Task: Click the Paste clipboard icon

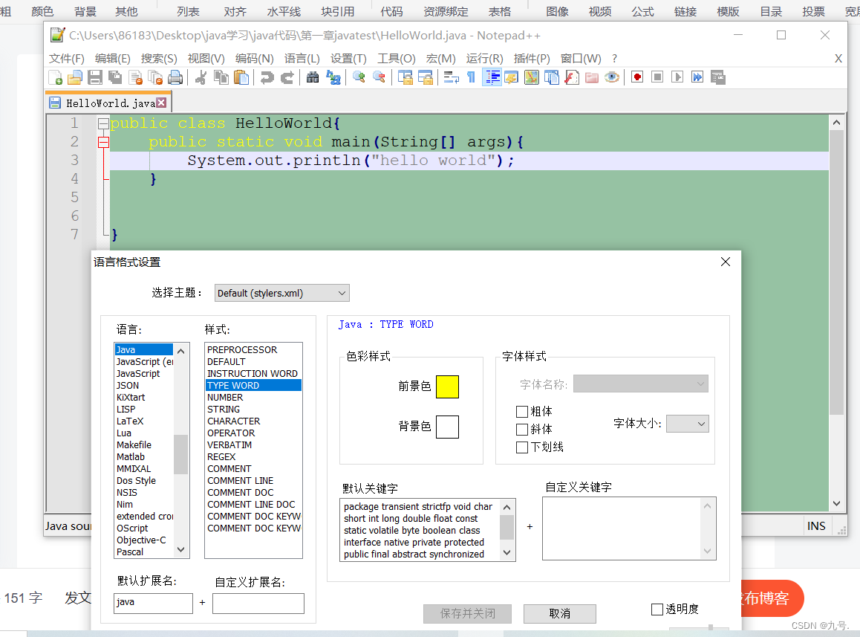Action: 241,77
